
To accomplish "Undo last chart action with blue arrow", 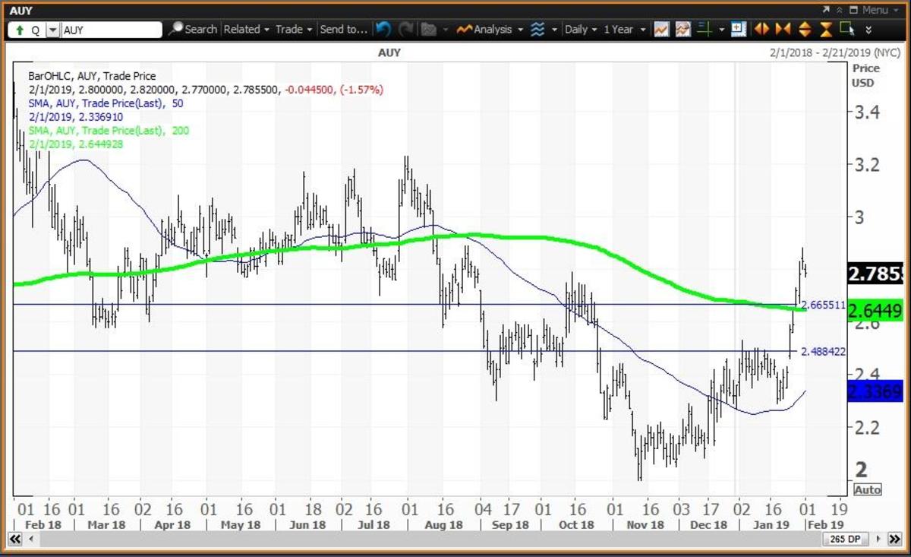I will (383, 30).
